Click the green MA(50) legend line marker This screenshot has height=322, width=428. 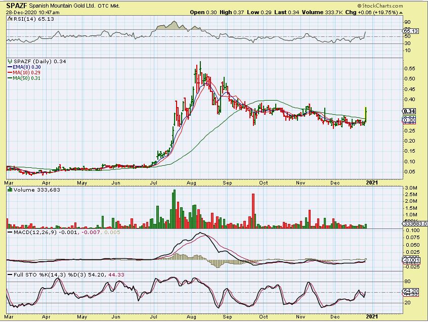click(10, 78)
